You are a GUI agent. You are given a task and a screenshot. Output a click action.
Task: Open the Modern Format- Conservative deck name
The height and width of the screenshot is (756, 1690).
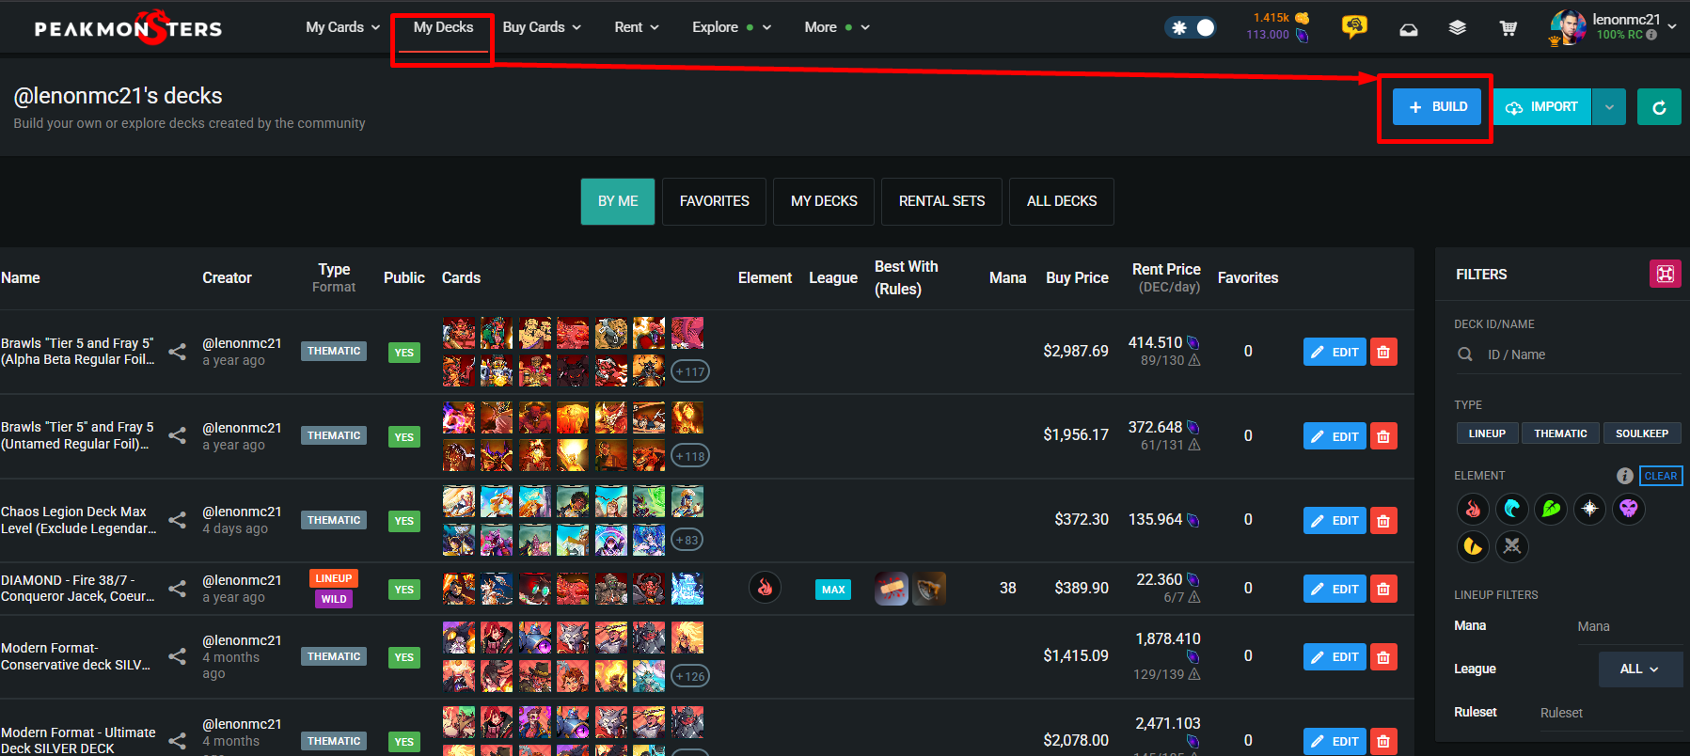pyautogui.click(x=76, y=656)
